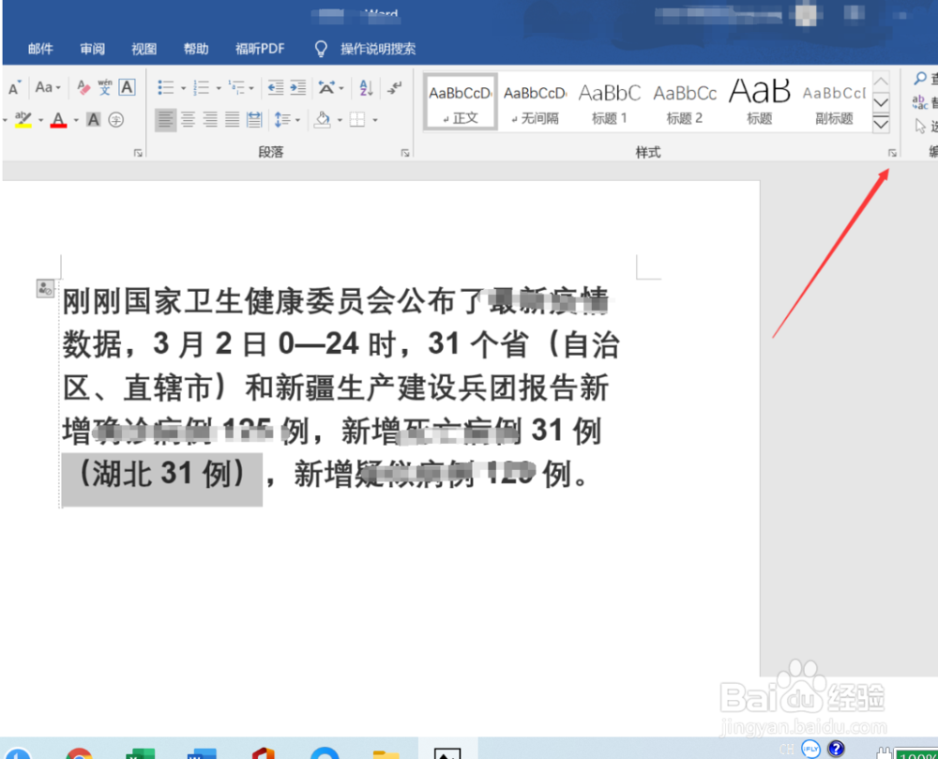Open the 审阅 tab
Image resolution: width=938 pixels, height=759 pixels.
coord(92,49)
